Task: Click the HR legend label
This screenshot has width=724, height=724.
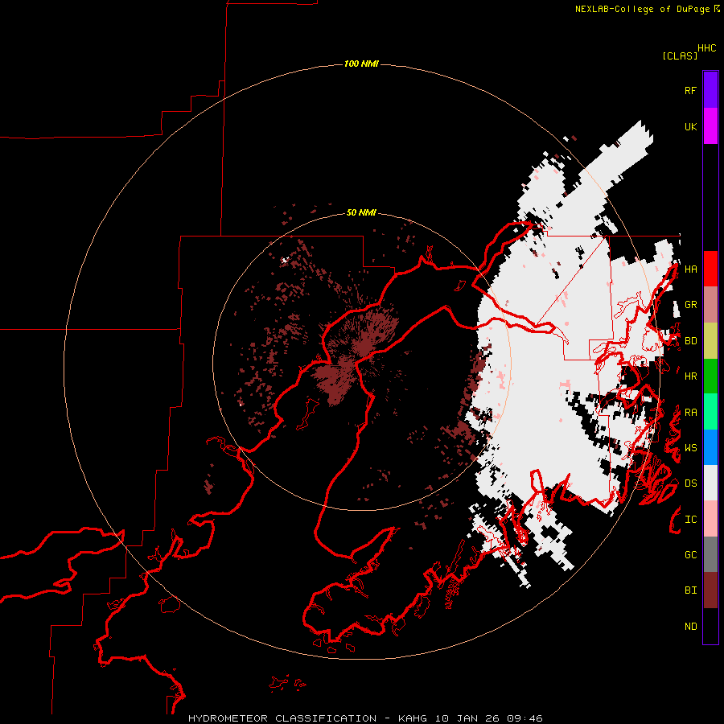Action: coord(690,376)
